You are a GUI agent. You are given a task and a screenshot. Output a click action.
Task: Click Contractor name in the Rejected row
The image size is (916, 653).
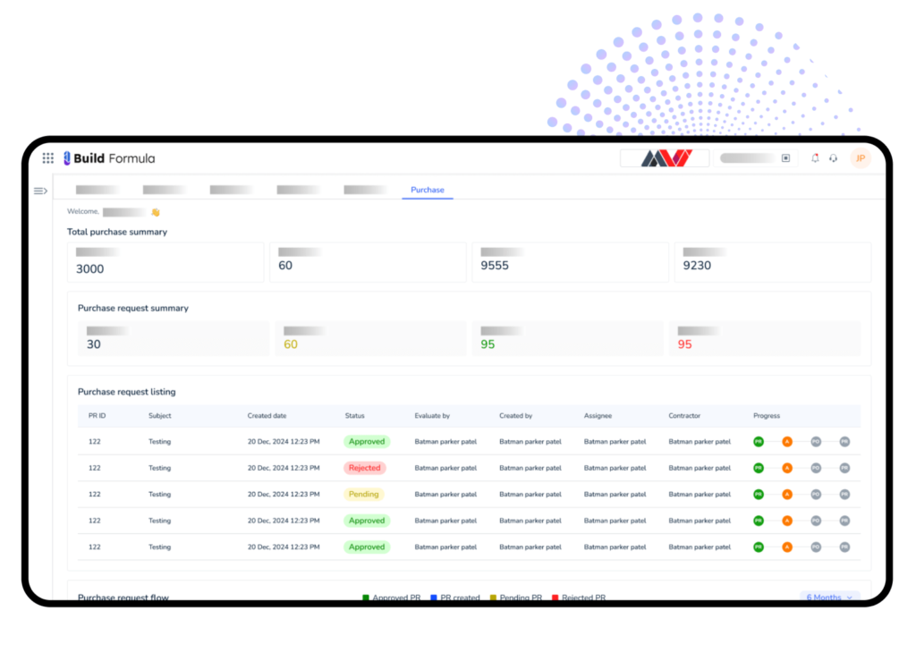700,468
